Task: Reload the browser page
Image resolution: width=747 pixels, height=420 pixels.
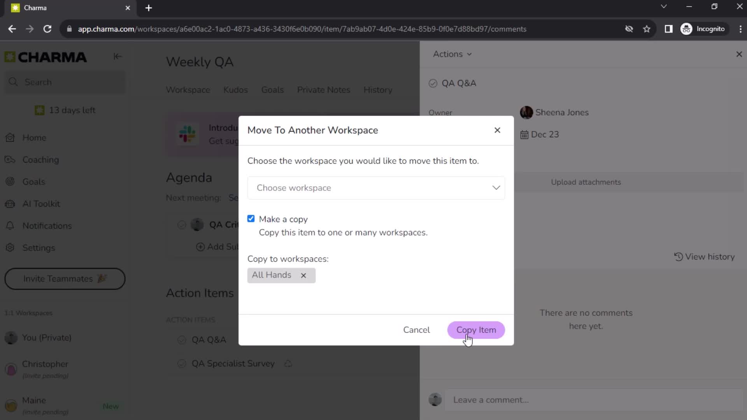Action: pos(47,29)
